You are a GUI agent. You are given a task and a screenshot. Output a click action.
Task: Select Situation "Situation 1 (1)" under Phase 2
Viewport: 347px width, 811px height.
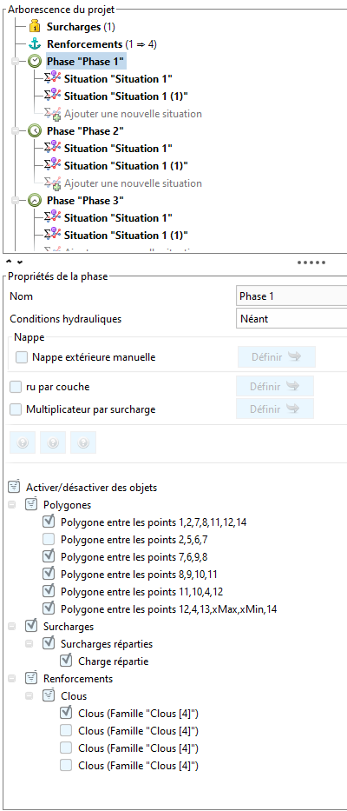tap(126, 165)
